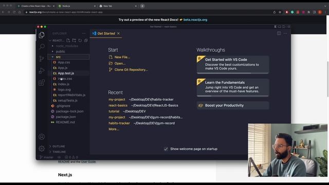Switch to the Create a New React App tab

pos(36,6)
